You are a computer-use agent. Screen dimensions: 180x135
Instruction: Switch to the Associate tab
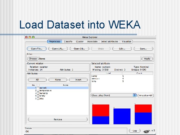[92, 41]
